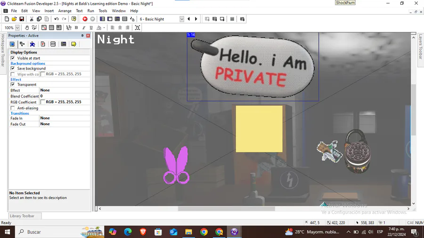Toggle the Italic text formatting icon

(x=84, y=28)
